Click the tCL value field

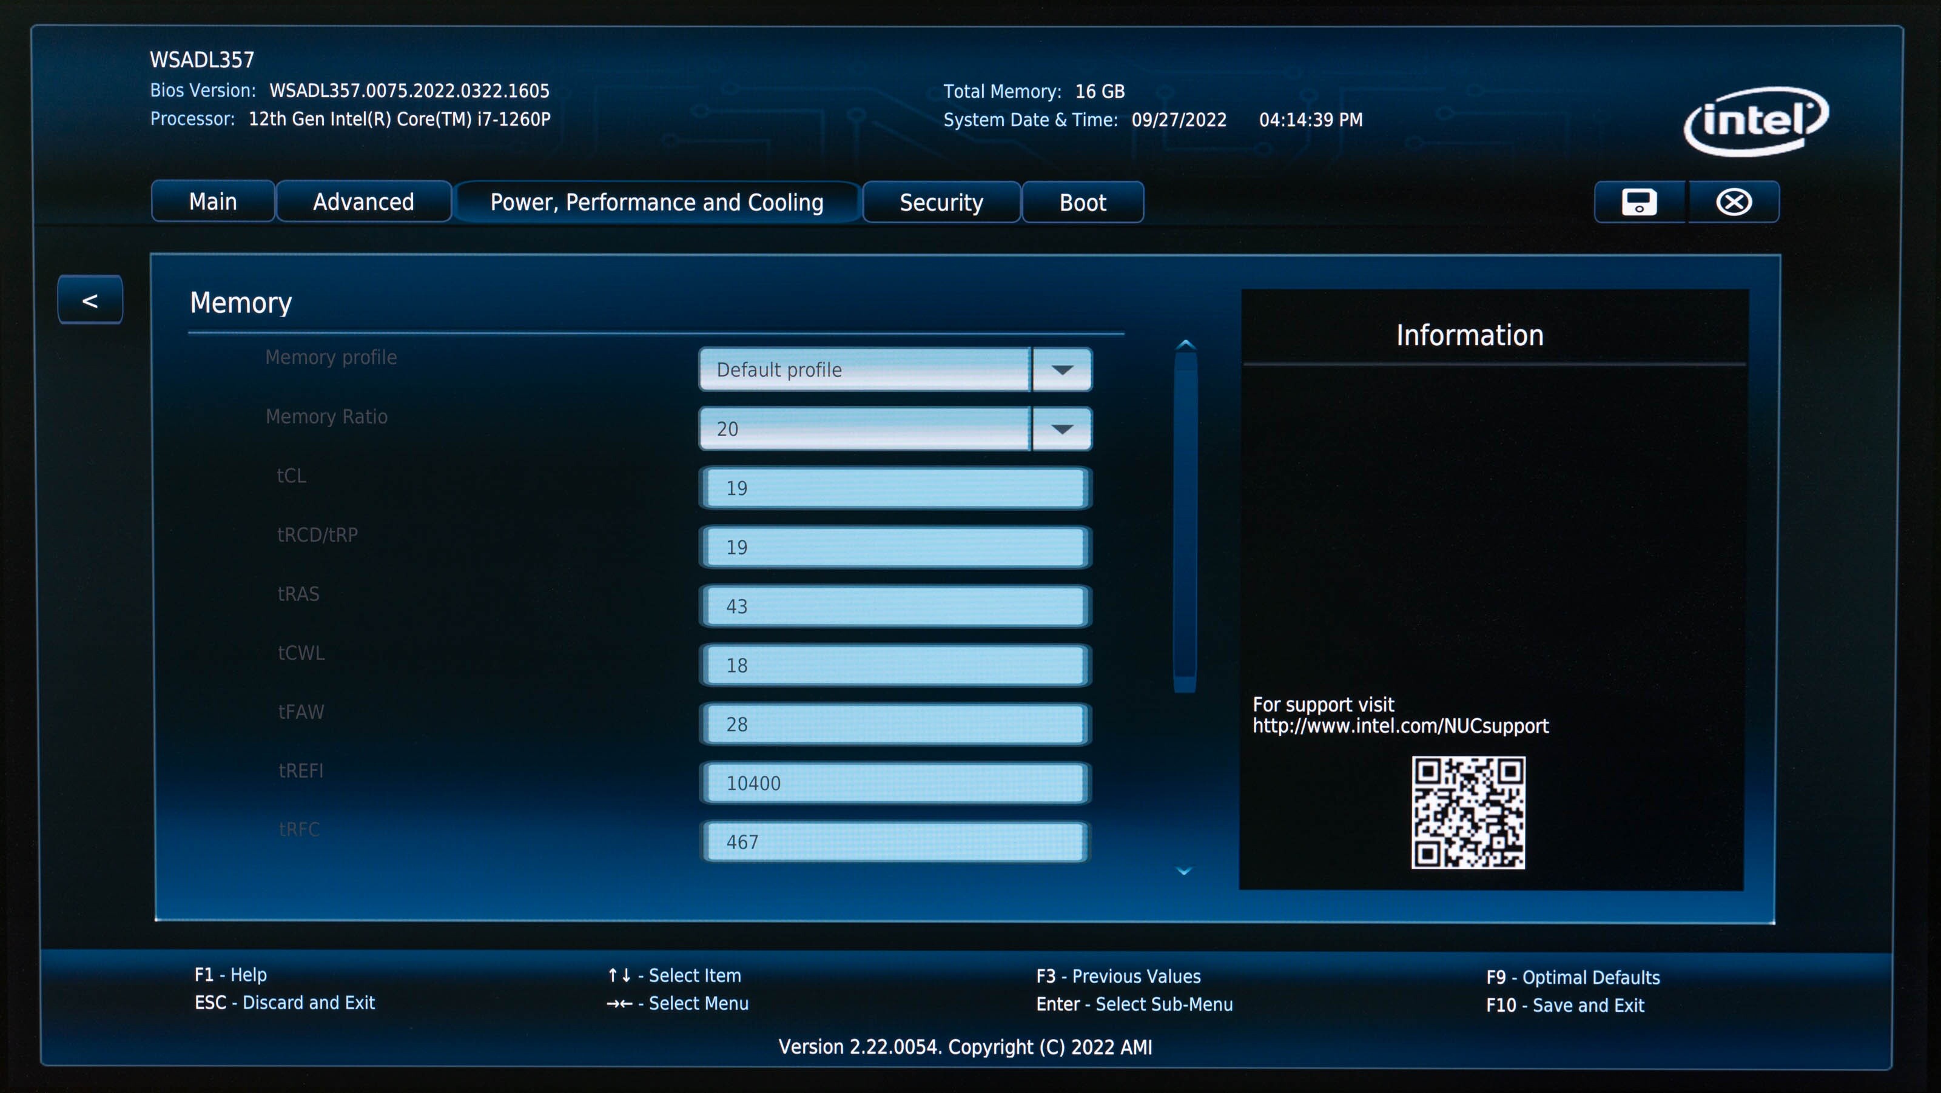coord(895,488)
